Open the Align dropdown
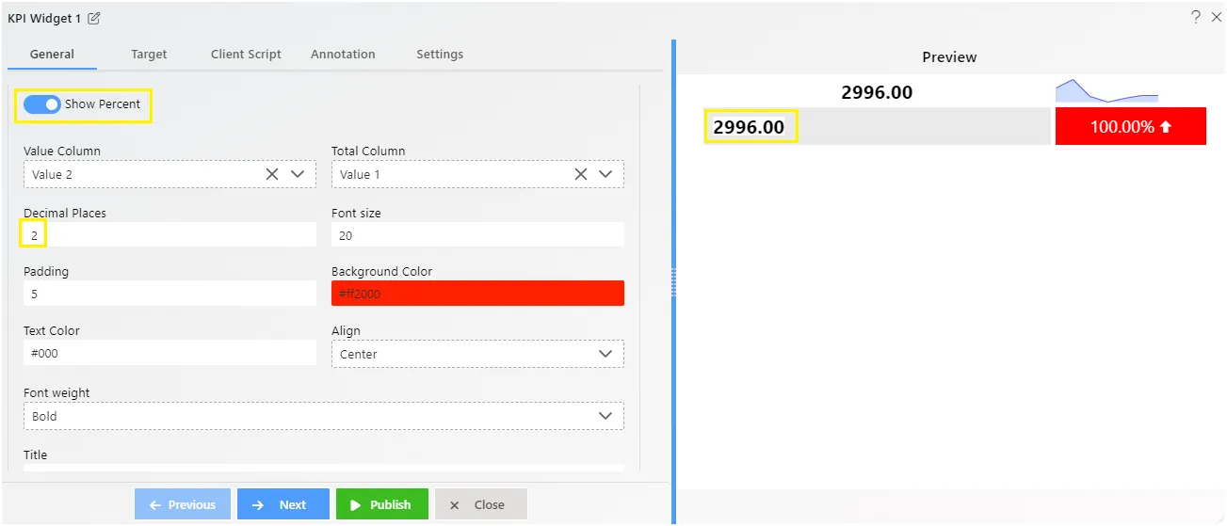 [477, 354]
